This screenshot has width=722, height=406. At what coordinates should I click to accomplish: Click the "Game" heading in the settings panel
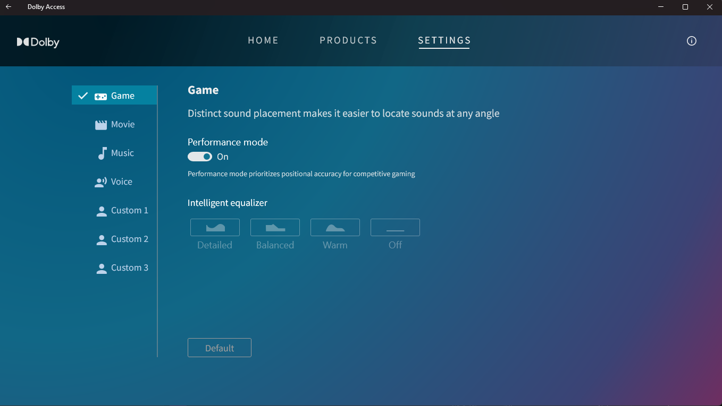point(203,90)
